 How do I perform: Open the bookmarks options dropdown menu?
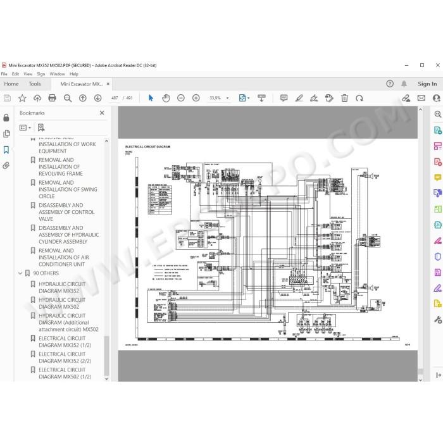click(x=25, y=128)
